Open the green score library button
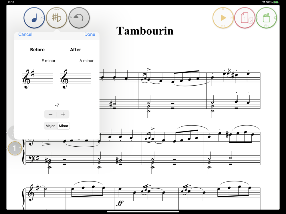This screenshot has width=286, height=214. (266, 18)
